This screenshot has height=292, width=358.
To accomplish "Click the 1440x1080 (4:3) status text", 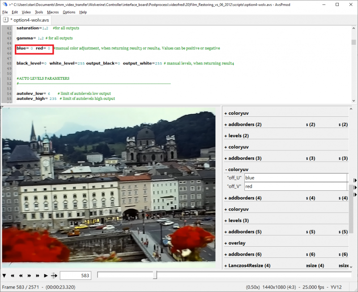I will tap(279, 287).
